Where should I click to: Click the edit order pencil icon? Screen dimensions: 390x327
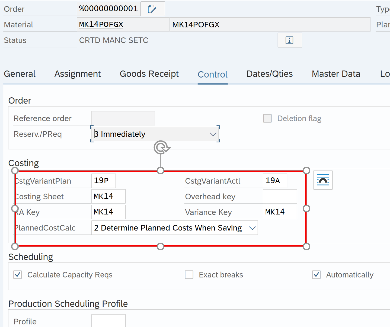[x=152, y=9]
